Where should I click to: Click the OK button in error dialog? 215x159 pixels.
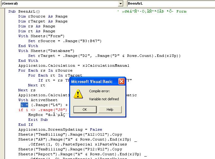(85, 109)
